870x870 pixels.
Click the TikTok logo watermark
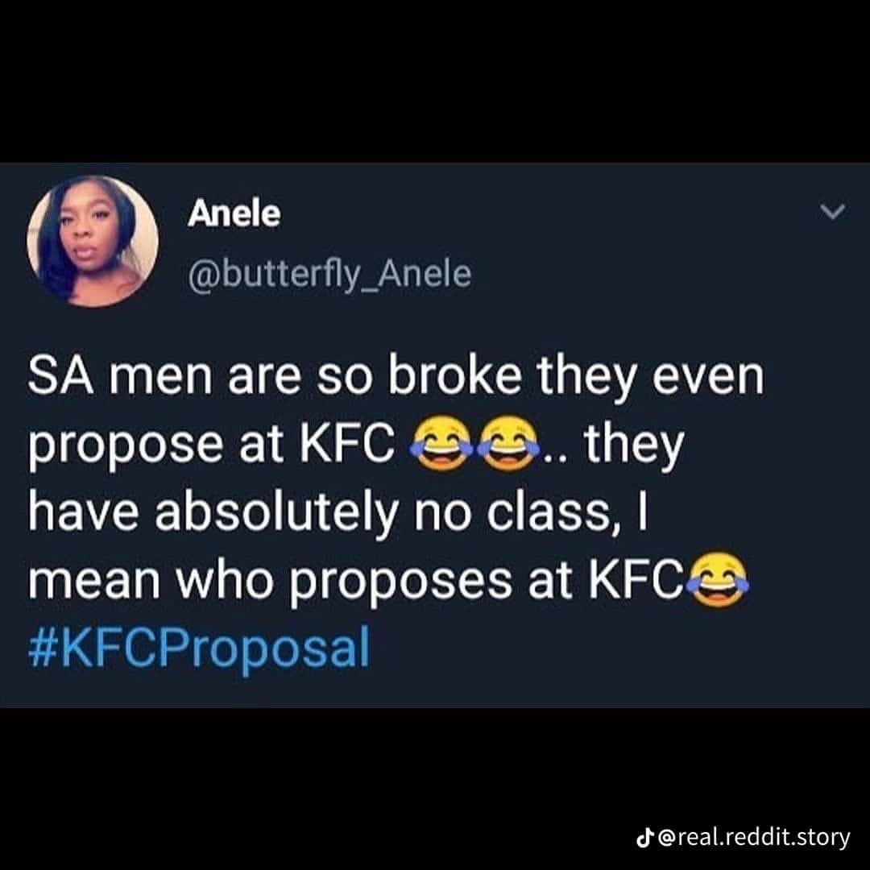tap(644, 837)
